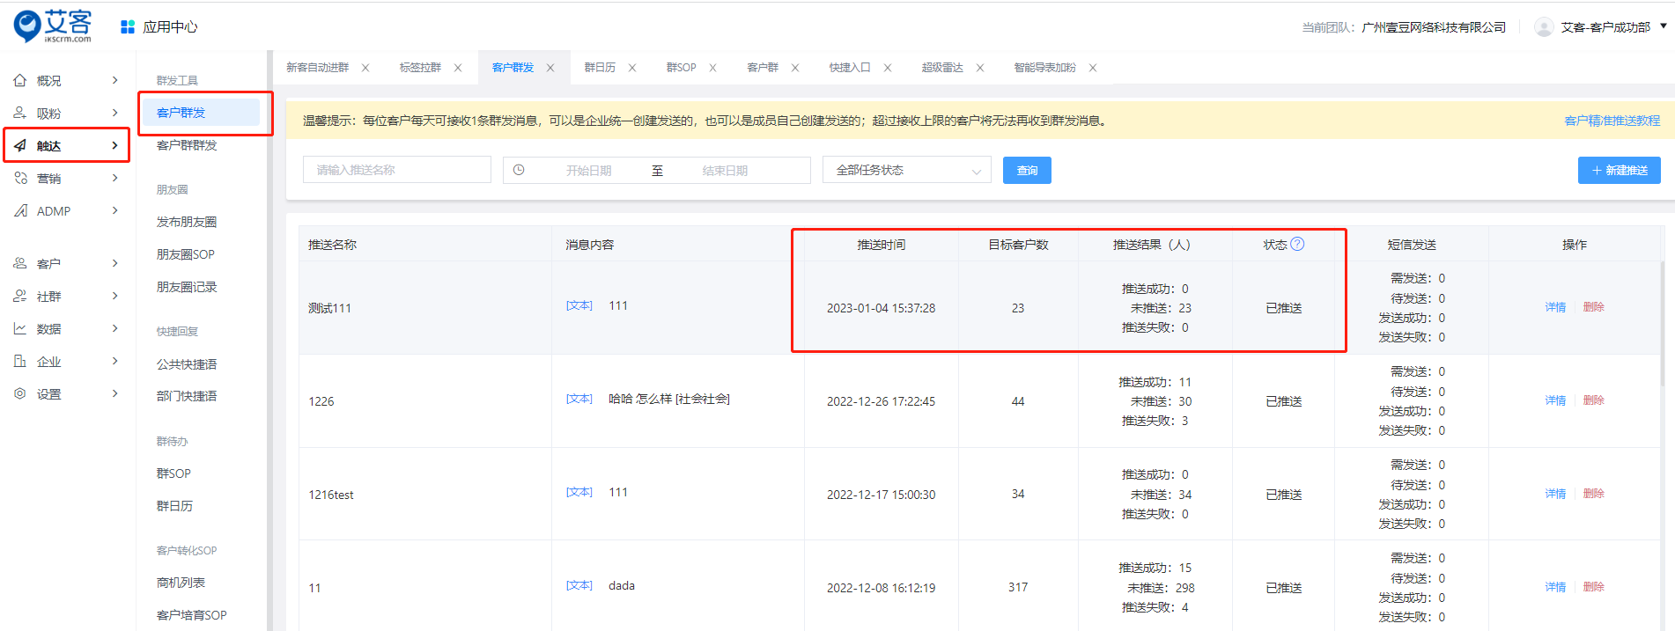The height and width of the screenshot is (631, 1675).
Task: Switch to the 超级雷达 tab
Action: pos(941,68)
